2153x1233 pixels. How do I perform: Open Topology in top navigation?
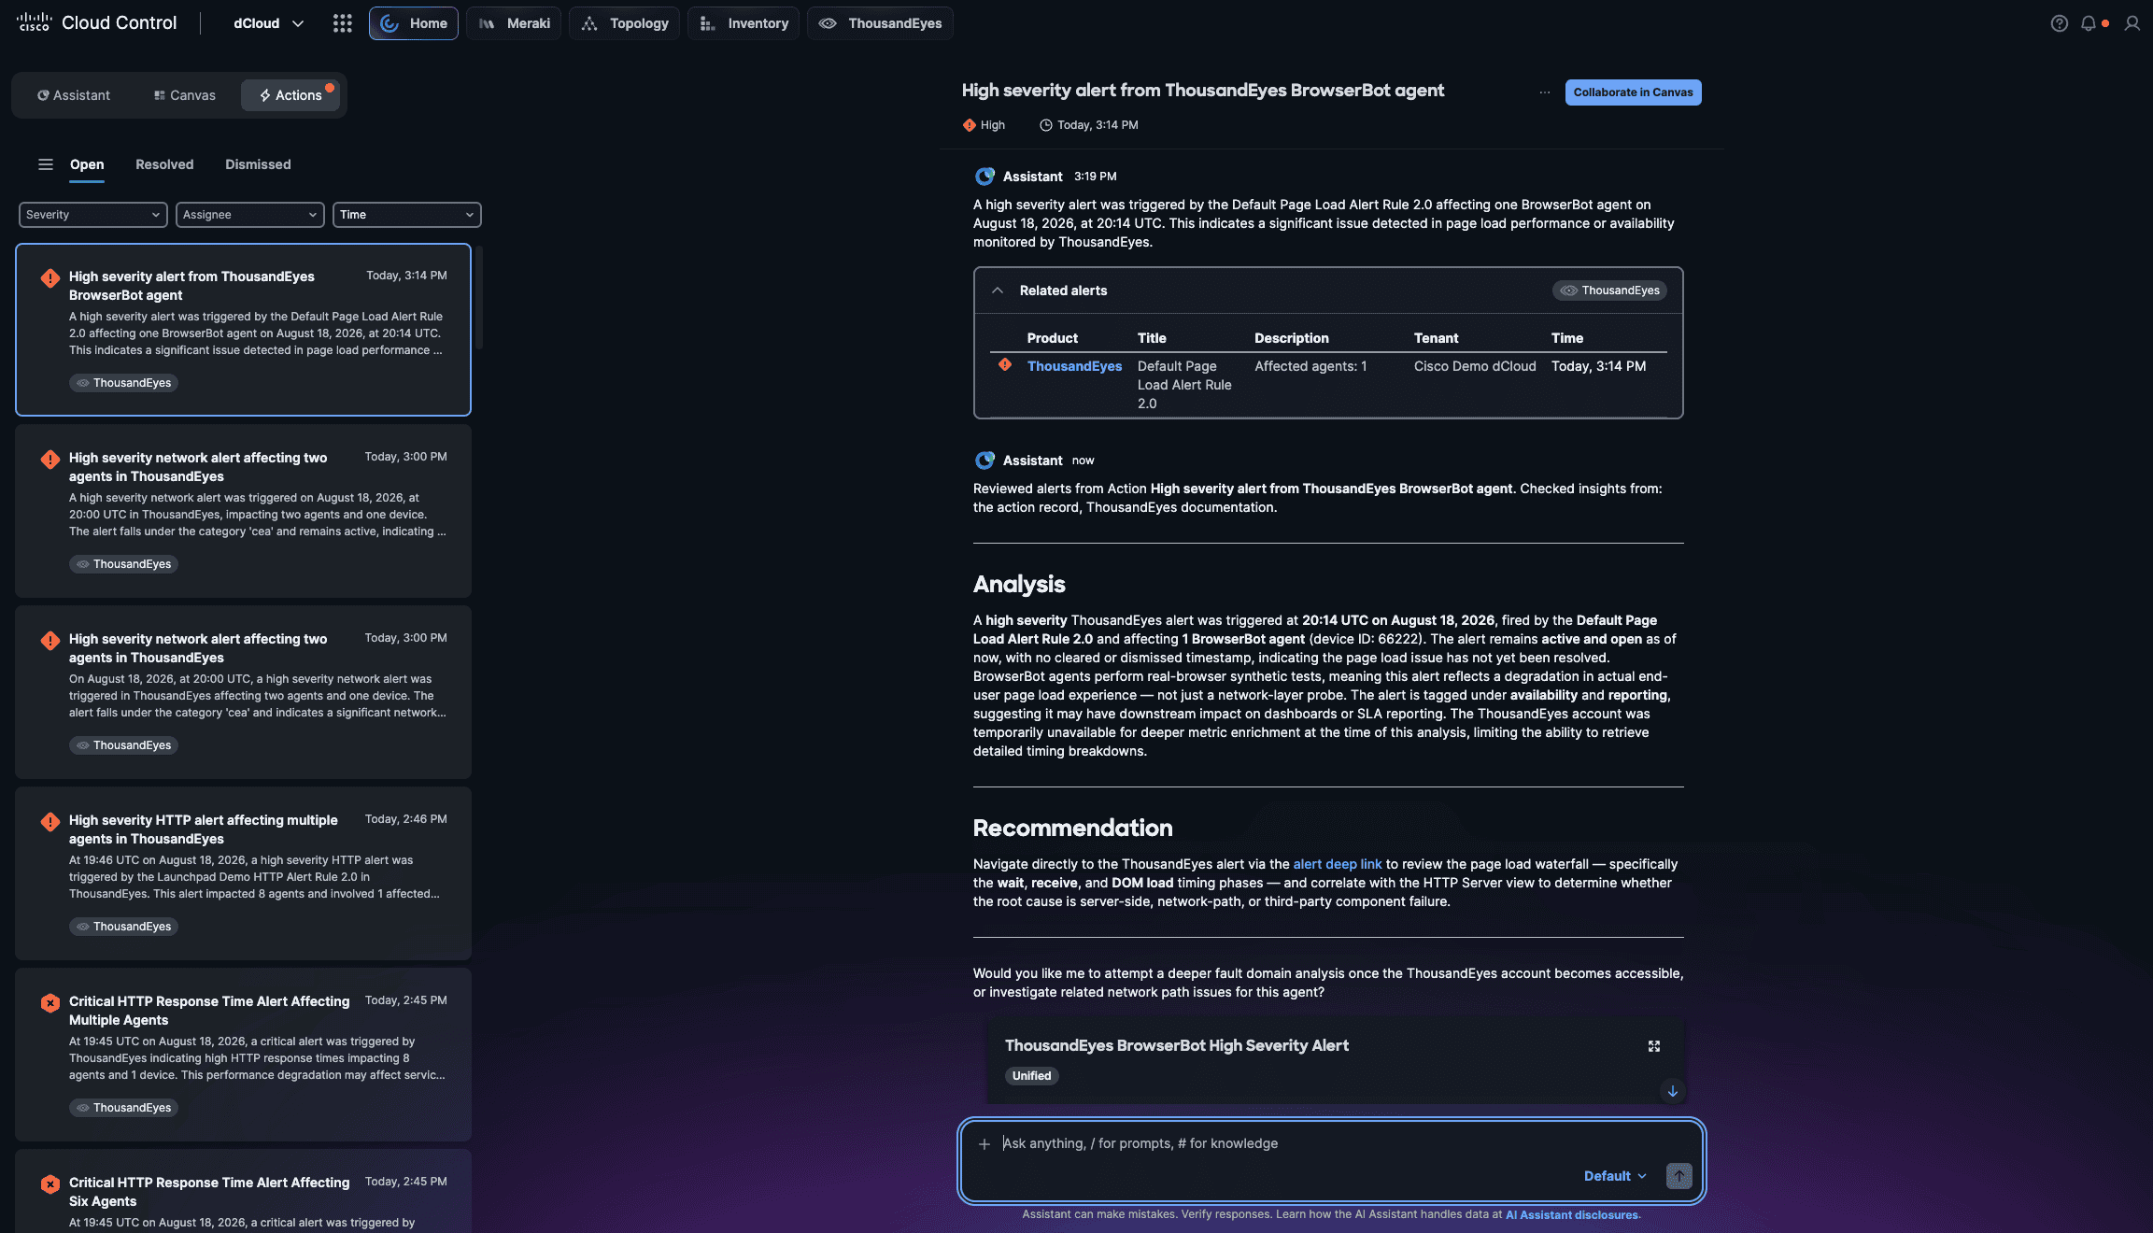pos(624,23)
